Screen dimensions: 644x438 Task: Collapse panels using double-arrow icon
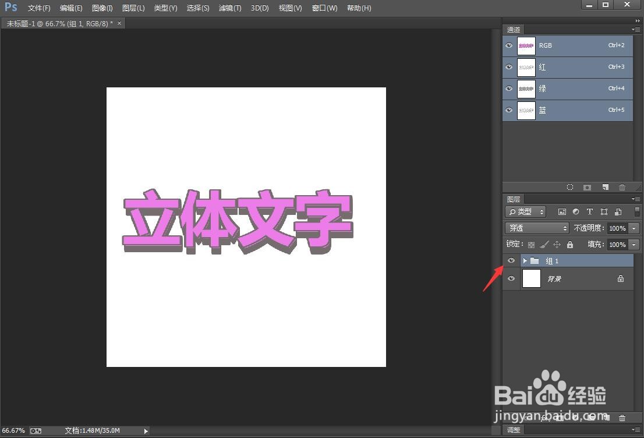[638, 21]
